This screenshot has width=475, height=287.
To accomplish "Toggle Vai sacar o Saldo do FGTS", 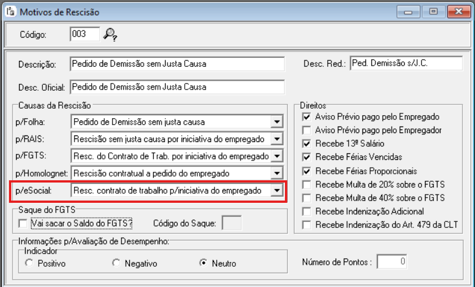I will pyautogui.click(x=23, y=223).
